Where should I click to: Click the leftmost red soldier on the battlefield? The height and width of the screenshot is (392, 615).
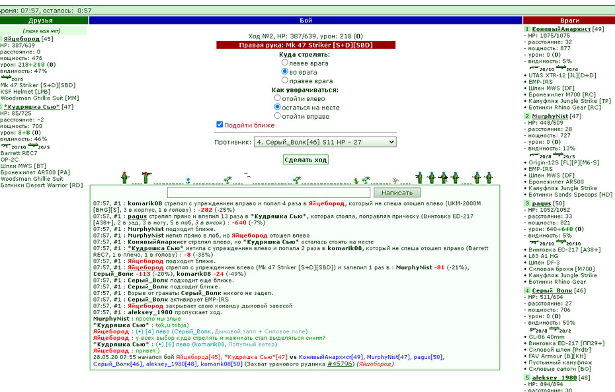pos(125,178)
